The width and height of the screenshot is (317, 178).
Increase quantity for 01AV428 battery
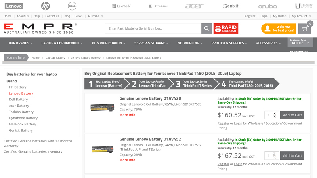pyautogui.click(x=274, y=114)
